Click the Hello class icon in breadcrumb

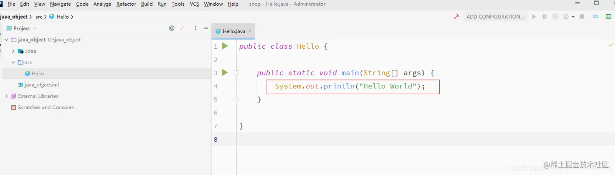pyautogui.click(x=52, y=17)
